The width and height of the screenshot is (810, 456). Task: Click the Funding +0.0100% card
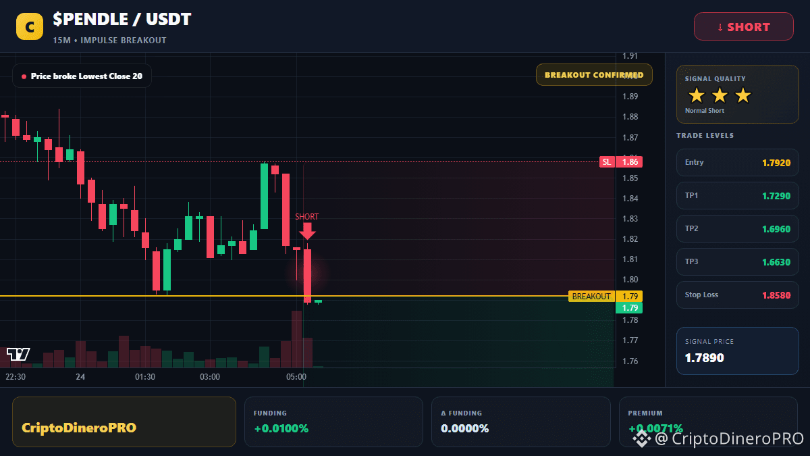[333, 422]
